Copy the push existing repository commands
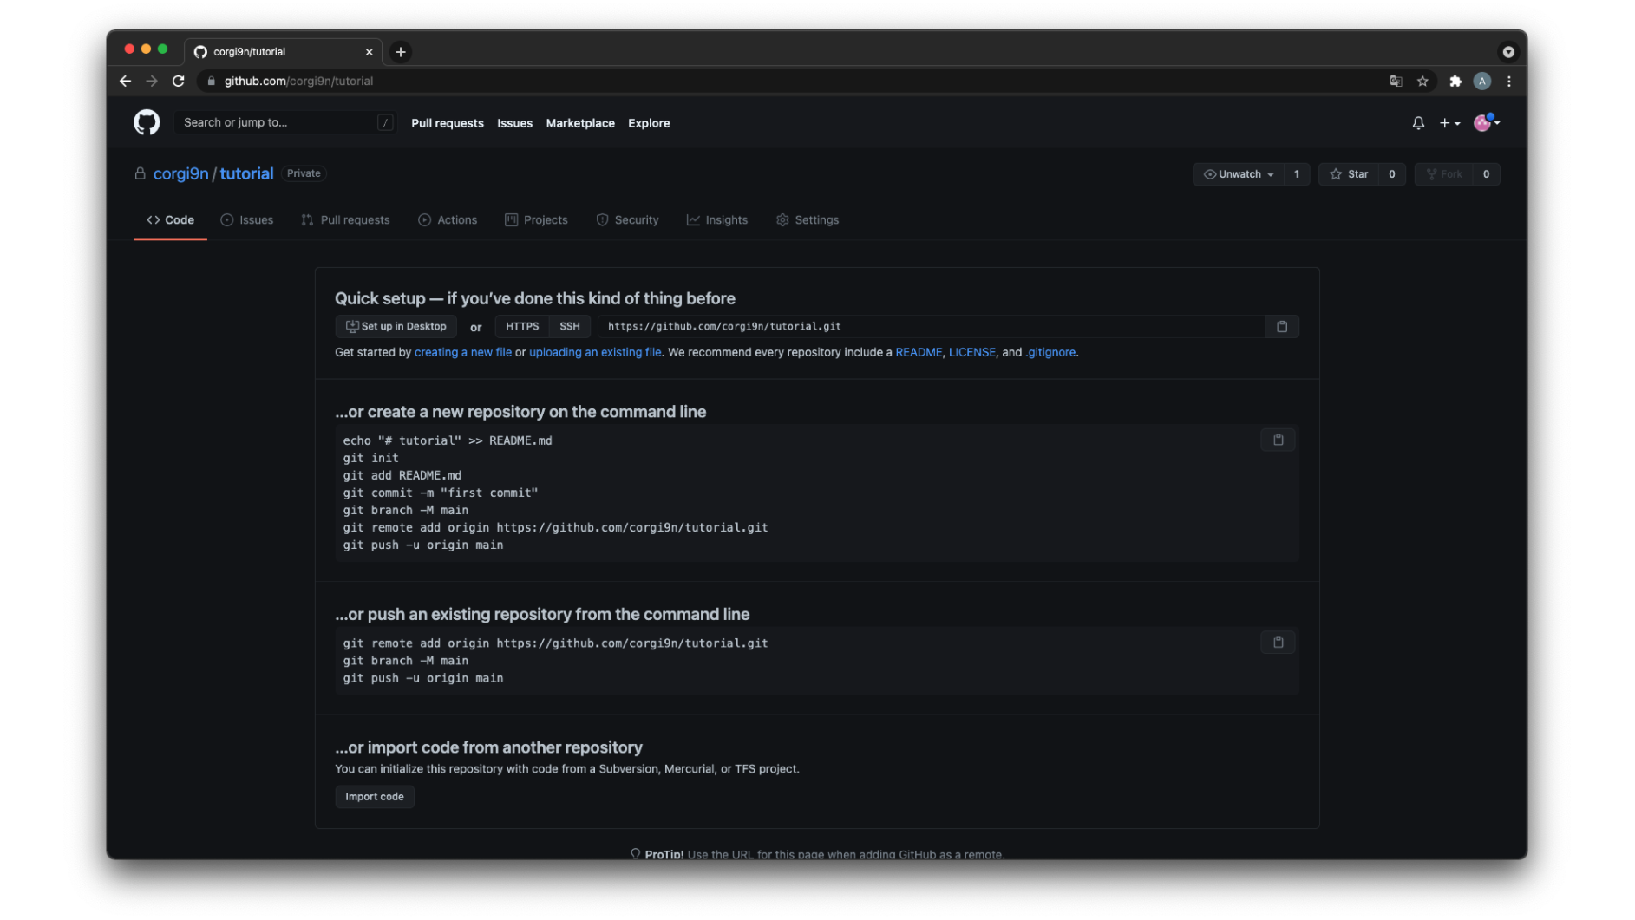 coord(1278,643)
